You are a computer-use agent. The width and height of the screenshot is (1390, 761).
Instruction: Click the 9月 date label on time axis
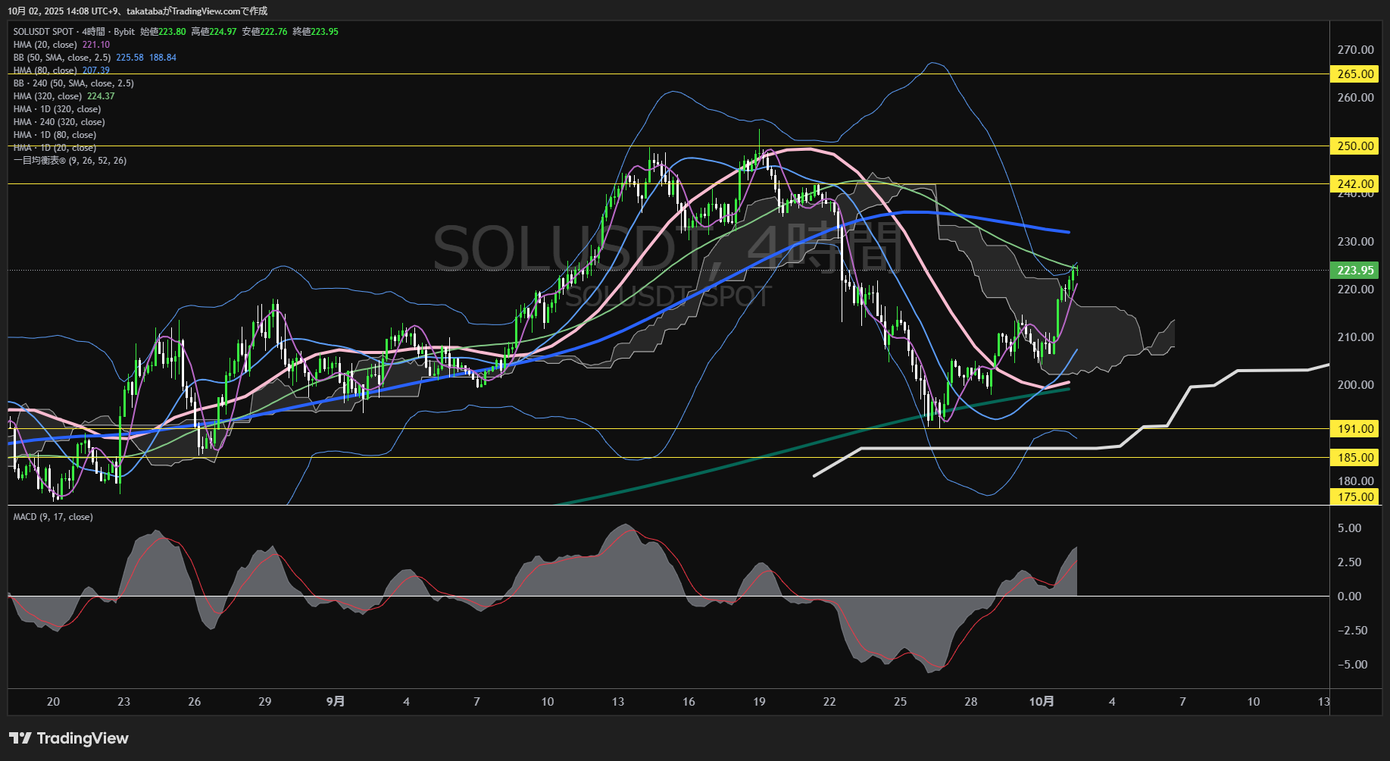click(x=336, y=702)
